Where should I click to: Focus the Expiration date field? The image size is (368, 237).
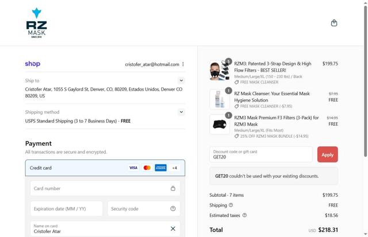click(x=67, y=209)
